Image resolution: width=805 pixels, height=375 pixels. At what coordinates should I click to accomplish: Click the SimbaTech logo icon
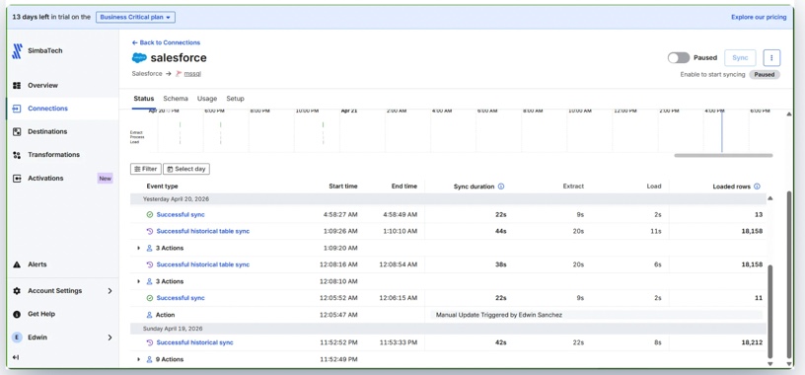[x=17, y=51]
